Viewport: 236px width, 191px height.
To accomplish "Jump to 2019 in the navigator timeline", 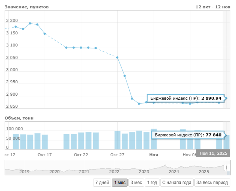I will [x=24, y=172].
